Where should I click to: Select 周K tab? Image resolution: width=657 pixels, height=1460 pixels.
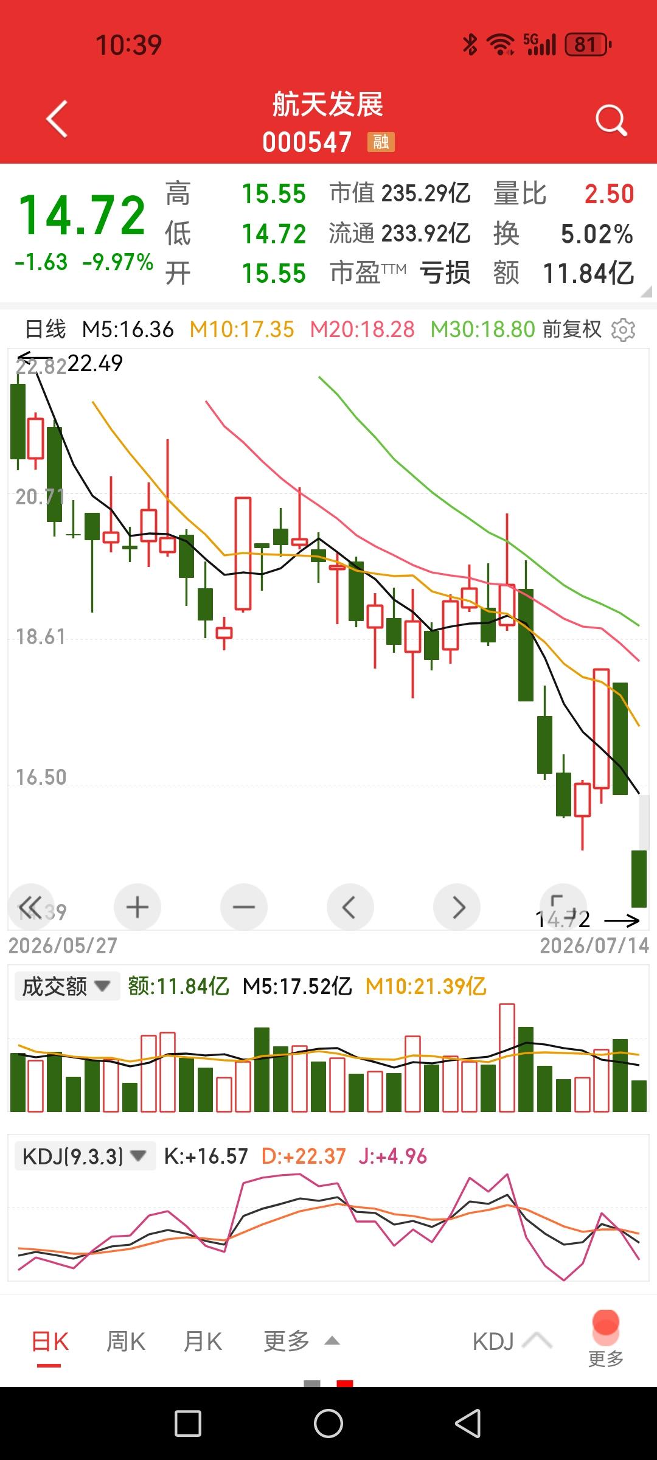click(x=126, y=1342)
